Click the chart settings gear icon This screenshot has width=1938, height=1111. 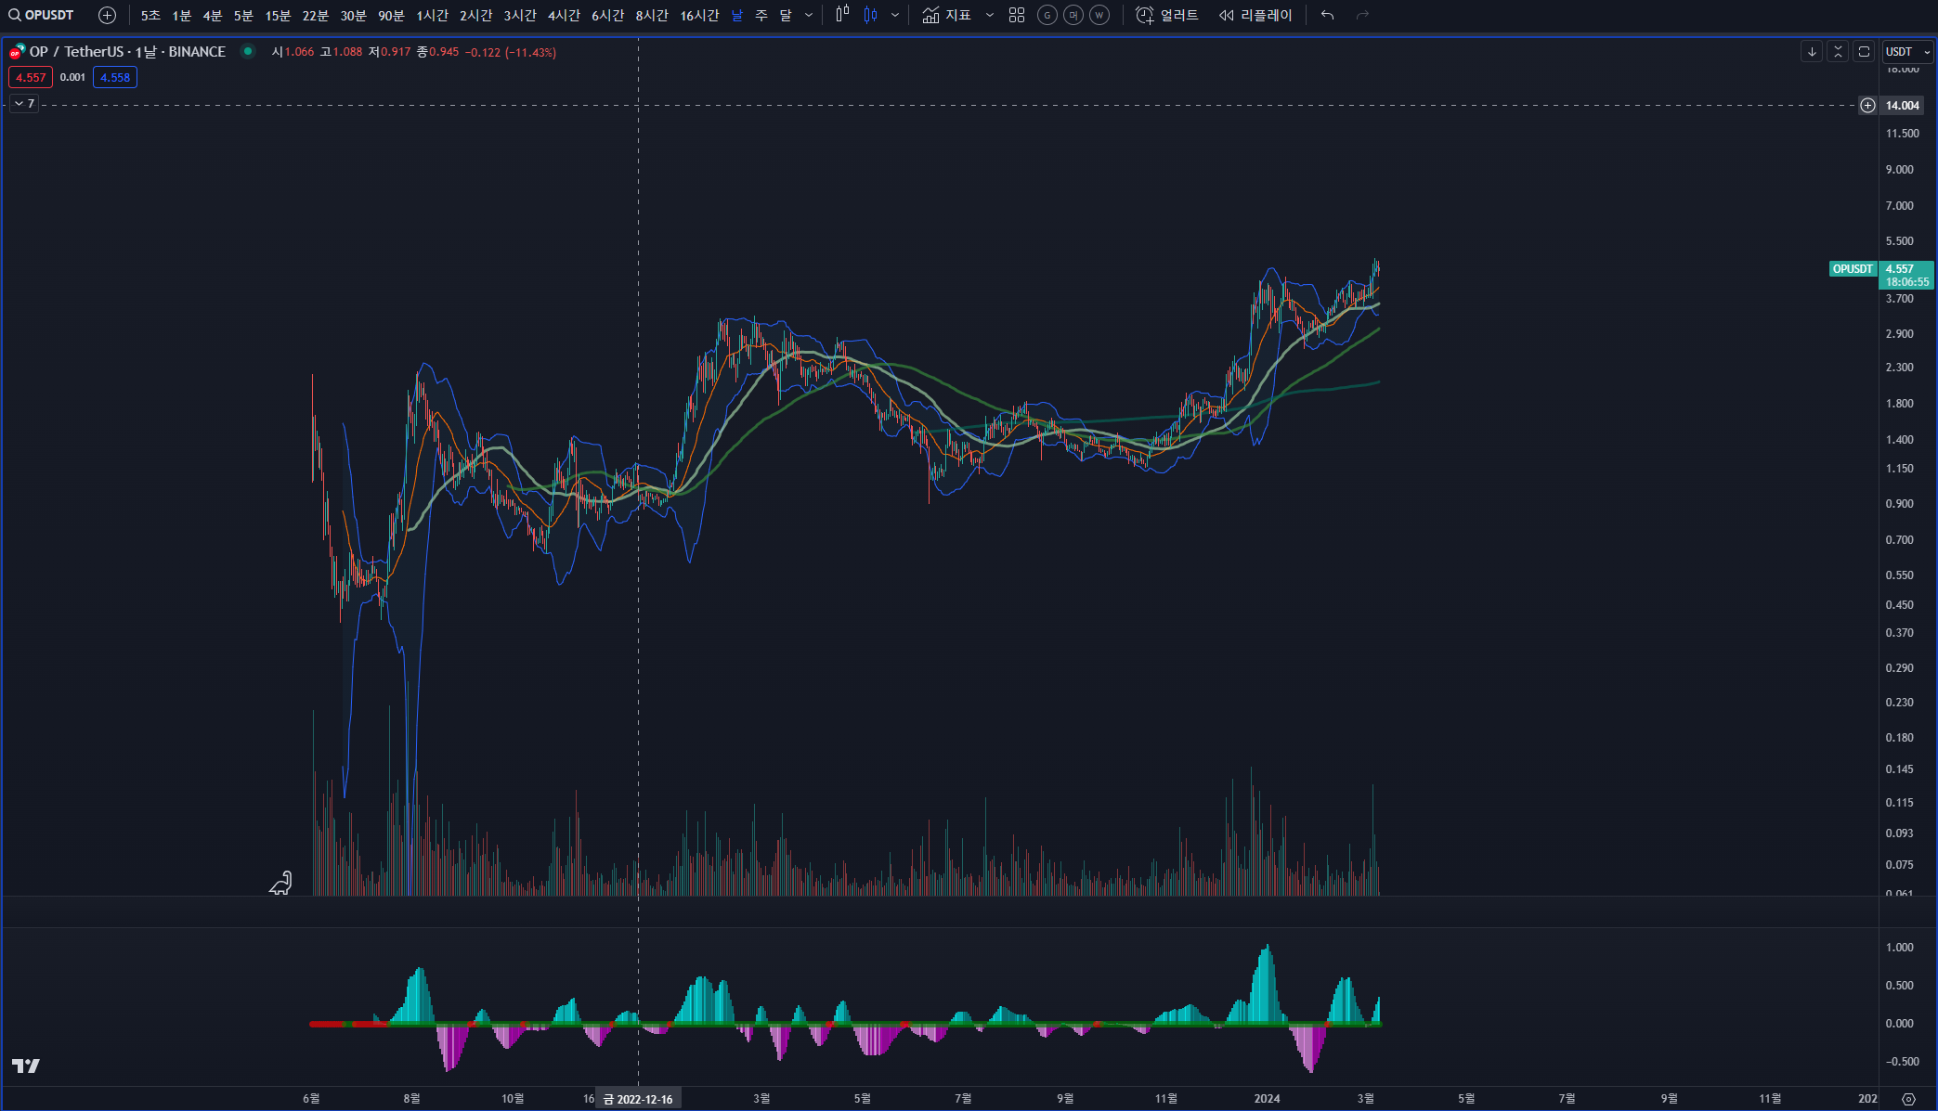point(1908,1099)
